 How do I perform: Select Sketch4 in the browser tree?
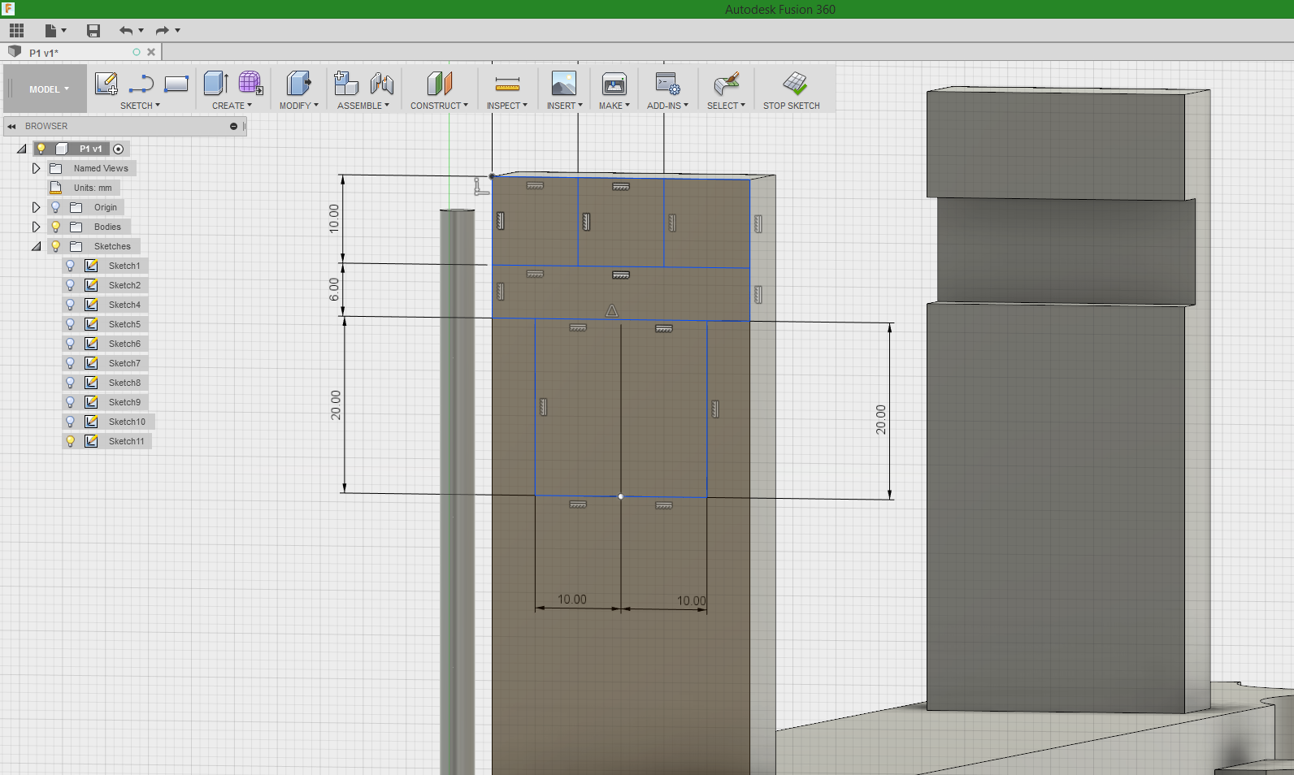pyautogui.click(x=124, y=305)
